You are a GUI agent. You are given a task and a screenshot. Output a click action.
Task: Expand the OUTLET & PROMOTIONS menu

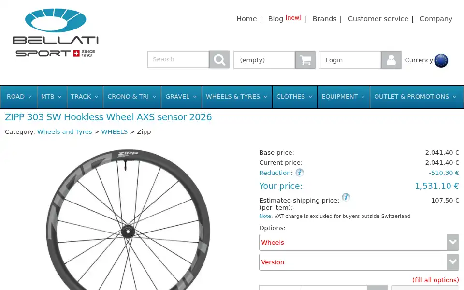417,97
